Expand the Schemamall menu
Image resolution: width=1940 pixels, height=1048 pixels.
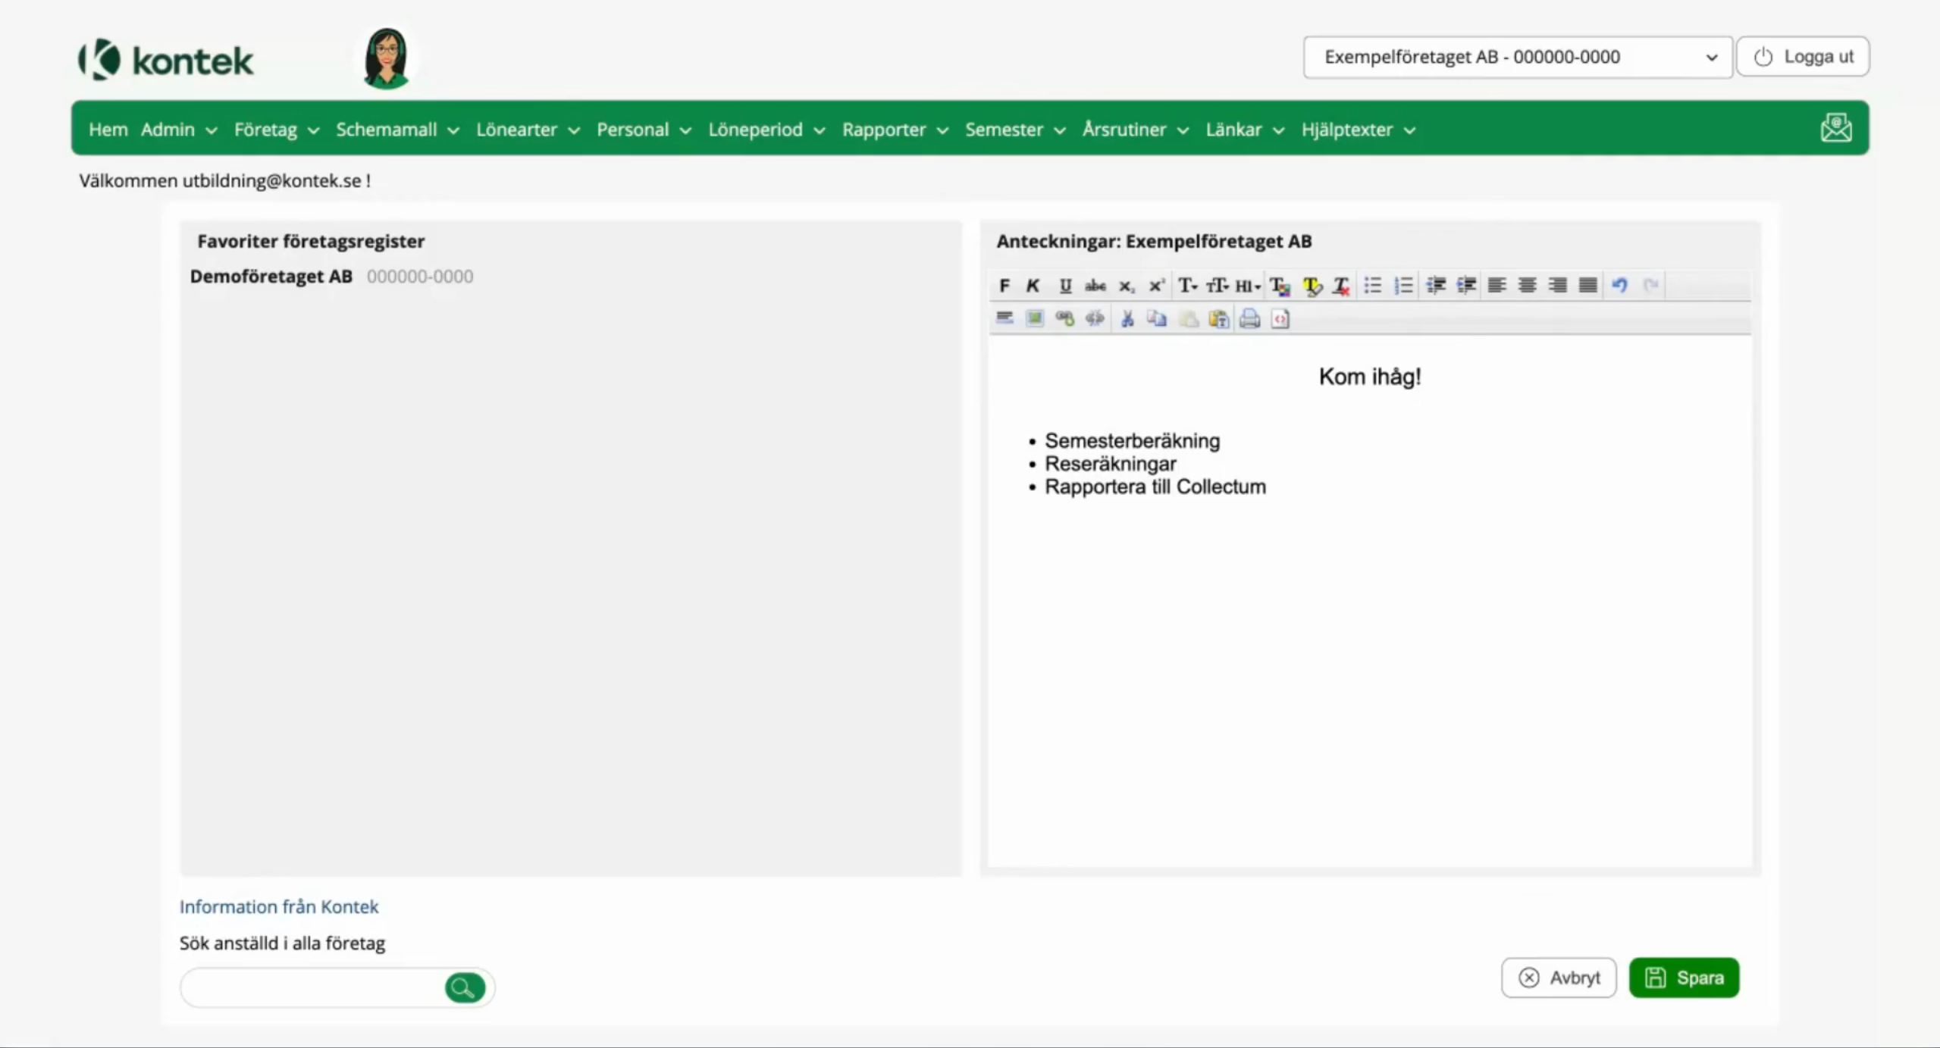pos(397,130)
